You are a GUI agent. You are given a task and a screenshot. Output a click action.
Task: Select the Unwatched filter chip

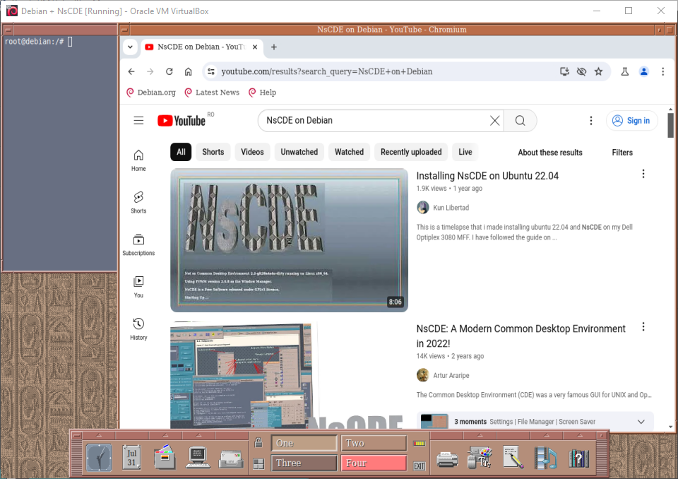pyautogui.click(x=299, y=152)
